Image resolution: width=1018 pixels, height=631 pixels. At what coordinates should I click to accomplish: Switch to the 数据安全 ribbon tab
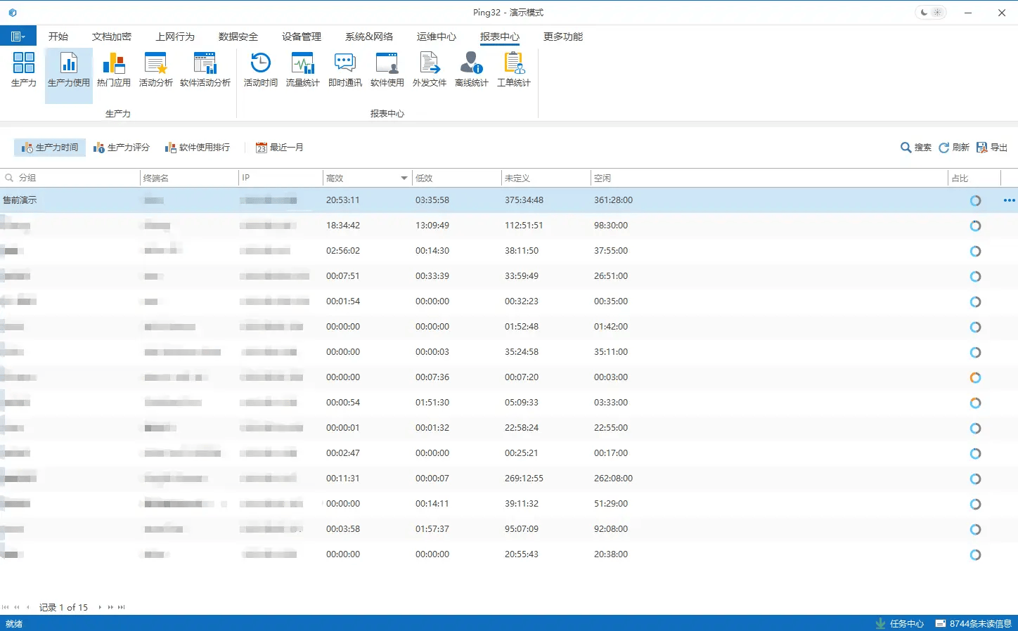pos(238,37)
